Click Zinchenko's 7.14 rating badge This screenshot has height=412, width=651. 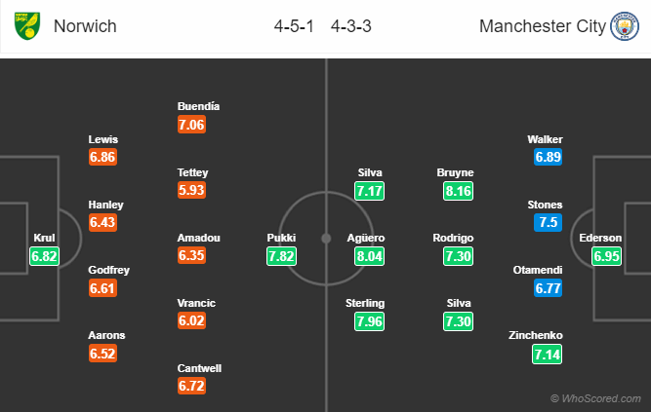548,355
